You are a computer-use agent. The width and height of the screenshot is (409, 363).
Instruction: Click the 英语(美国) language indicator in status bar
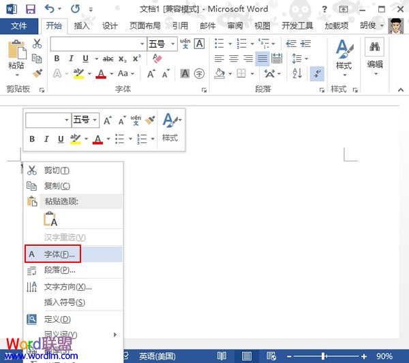click(157, 356)
